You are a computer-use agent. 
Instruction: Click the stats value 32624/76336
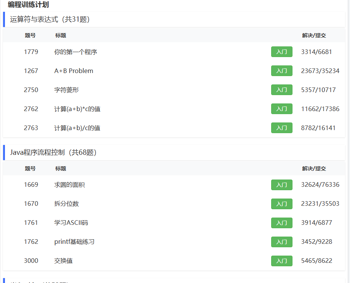pyautogui.click(x=320, y=184)
